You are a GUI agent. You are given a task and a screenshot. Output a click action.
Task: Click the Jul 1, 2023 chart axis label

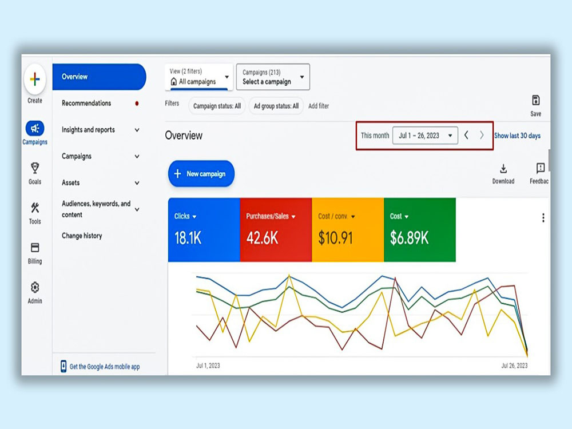pos(208,366)
